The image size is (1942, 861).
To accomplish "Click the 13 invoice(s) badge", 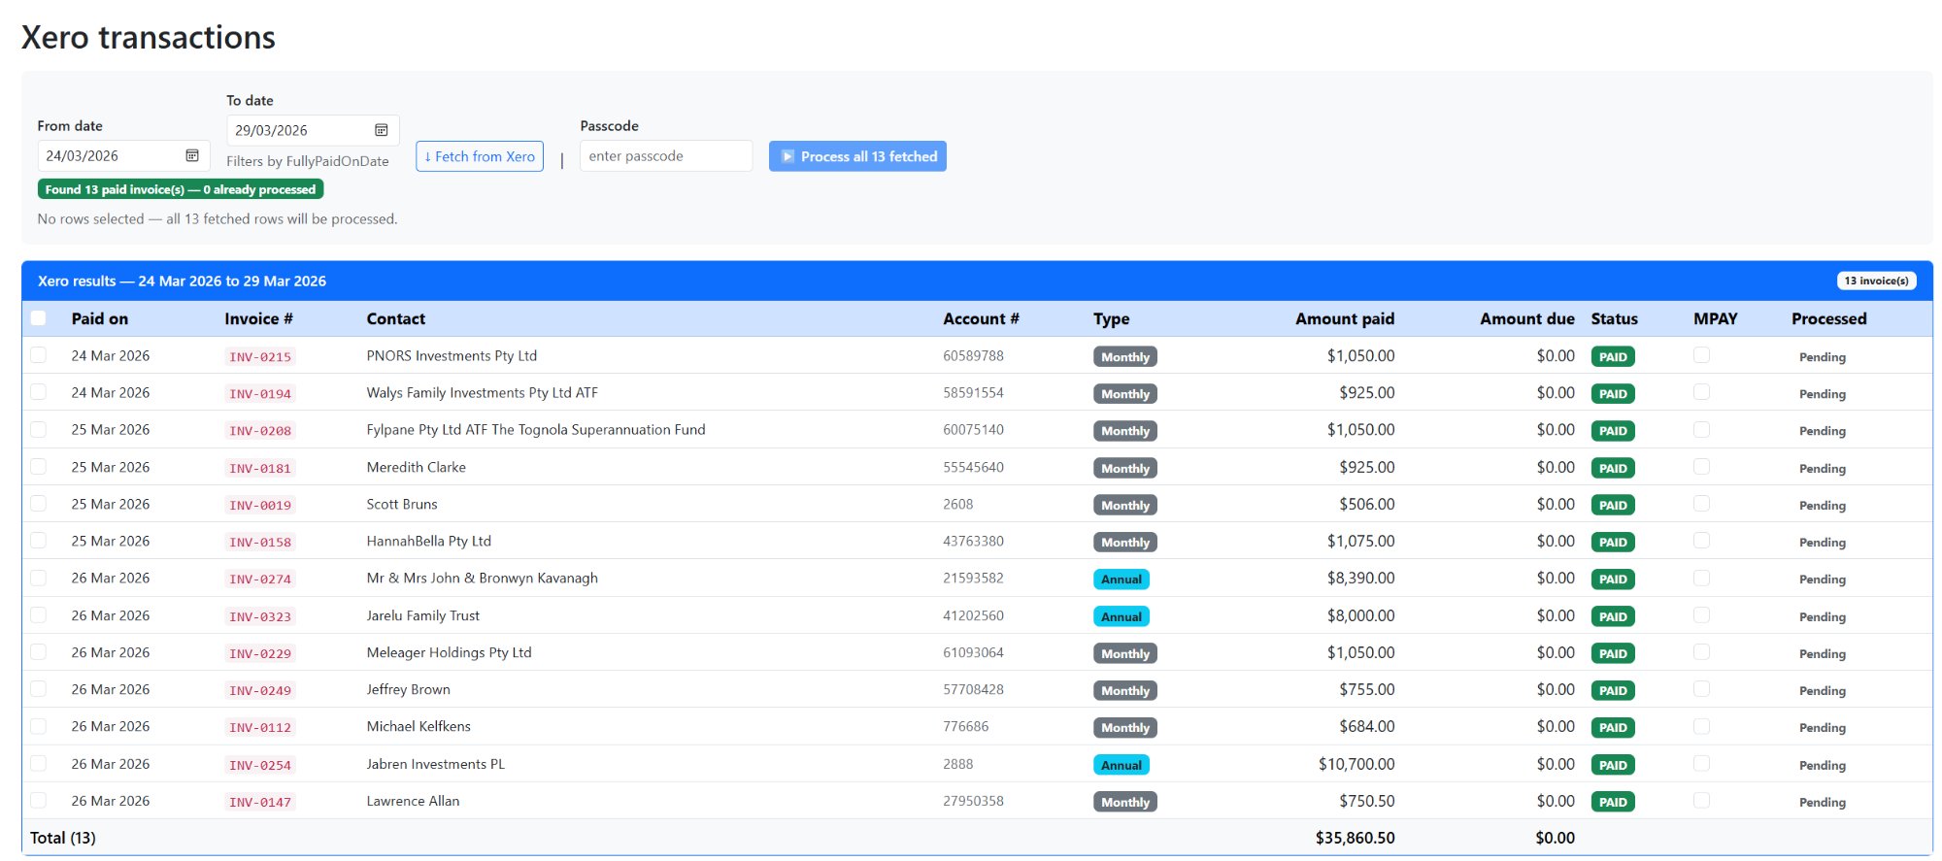I will click(1876, 281).
